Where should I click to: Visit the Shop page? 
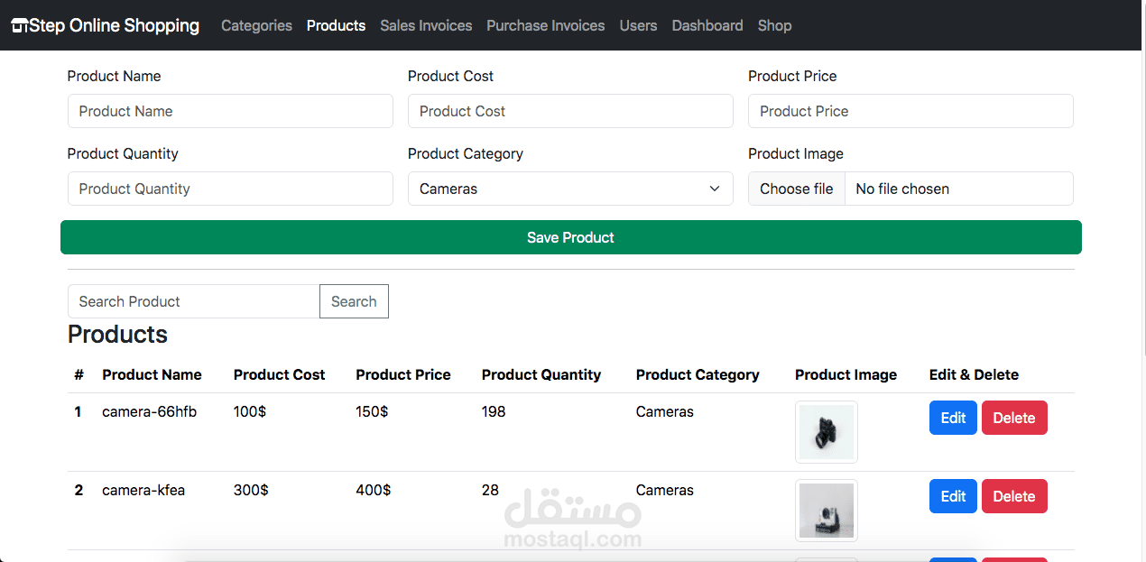pyautogui.click(x=774, y=25)
